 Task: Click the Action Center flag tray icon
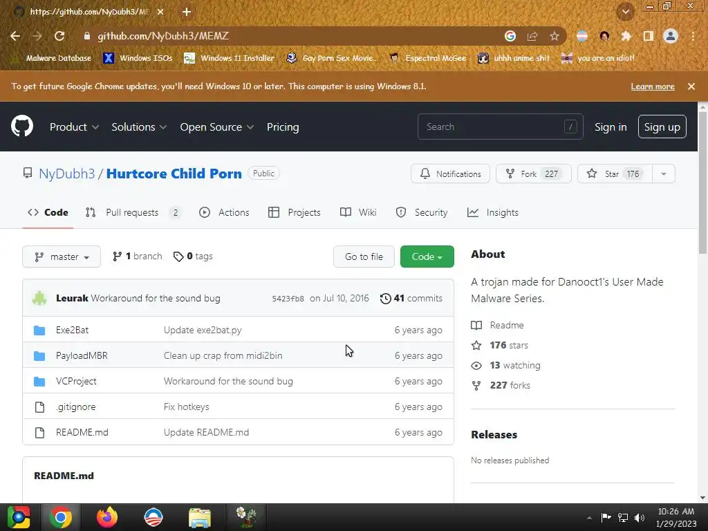606,517
